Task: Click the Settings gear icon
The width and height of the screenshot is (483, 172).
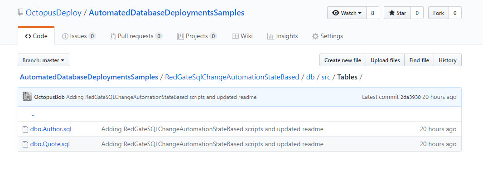Action: (x=315, y=36)
